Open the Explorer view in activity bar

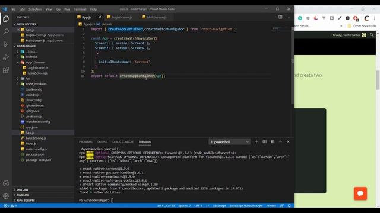[x=6, y=18]
